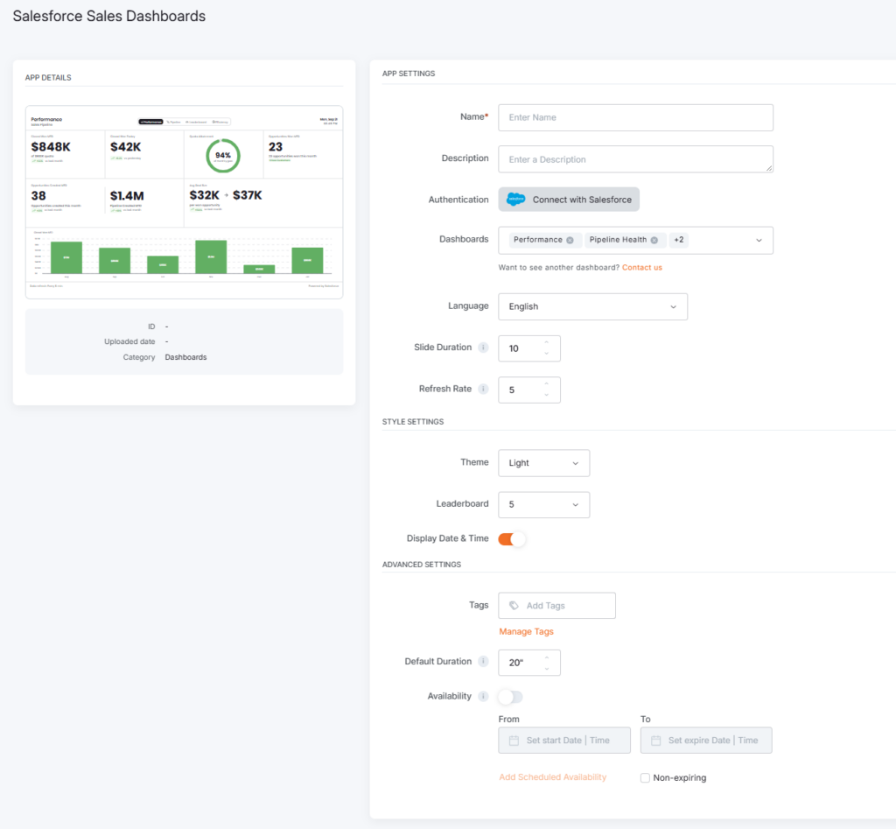This screenshot has width=896, height=829.
Task: Disable the Display Date & Time toggle
Action: point(511,539)
